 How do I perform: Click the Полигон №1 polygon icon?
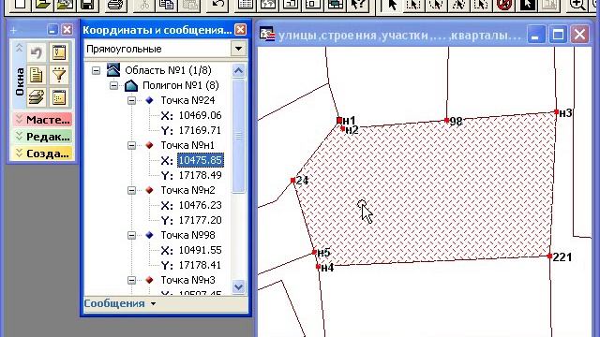[131, 85]
